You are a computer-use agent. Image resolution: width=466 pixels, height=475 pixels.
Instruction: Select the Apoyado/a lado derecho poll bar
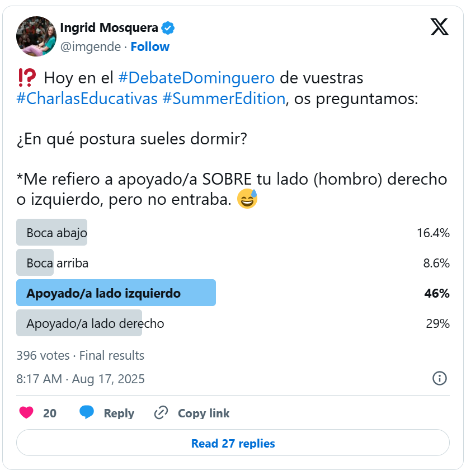point(79,323)
